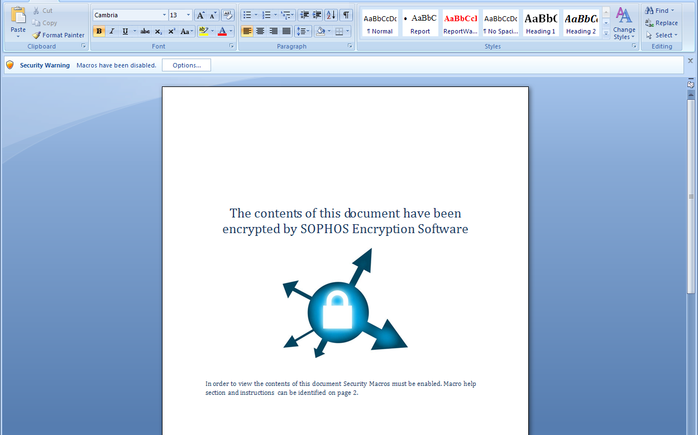This screenshot has width=698, height=435.
Task: Toggle Italic formatting
Action: [112, 31]
